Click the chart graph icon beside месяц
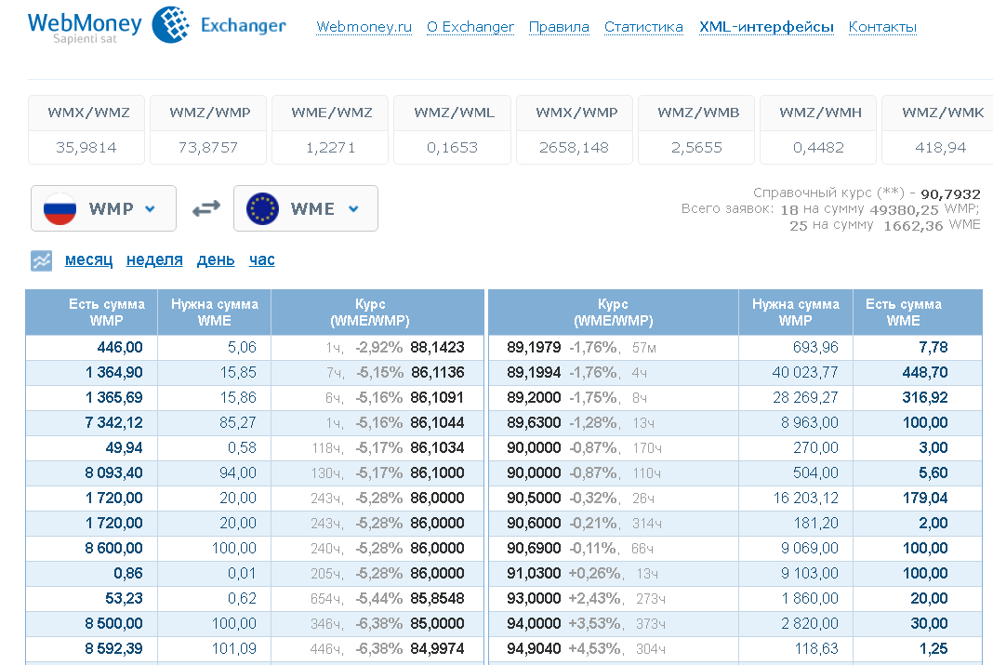The height and width of the screenshot is (665, 993). (x=42, y=260)
